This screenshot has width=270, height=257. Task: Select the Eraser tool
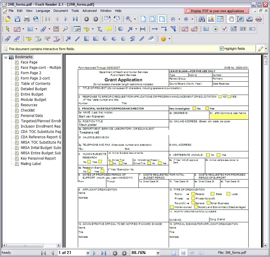pos(151,39)
